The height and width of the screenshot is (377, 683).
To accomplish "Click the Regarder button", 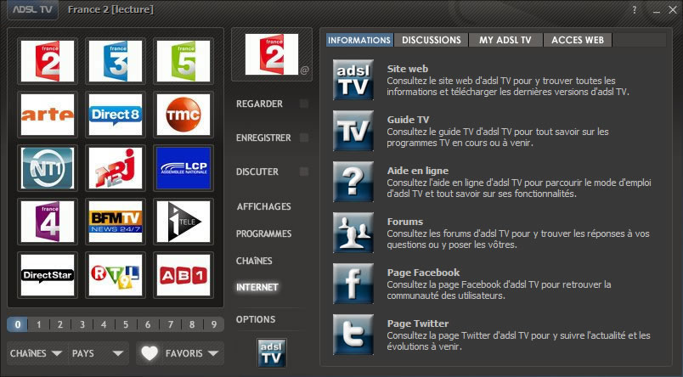I will 259,104.
